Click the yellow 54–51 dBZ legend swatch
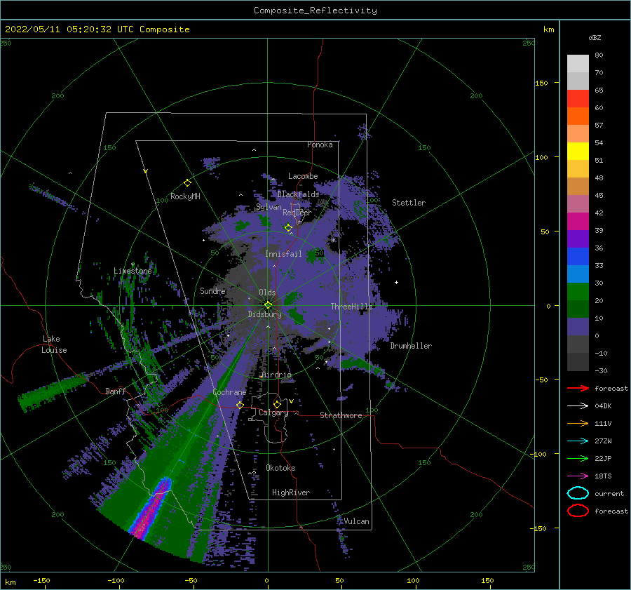This screenshot has width=631, height=590. coord(578,151)
